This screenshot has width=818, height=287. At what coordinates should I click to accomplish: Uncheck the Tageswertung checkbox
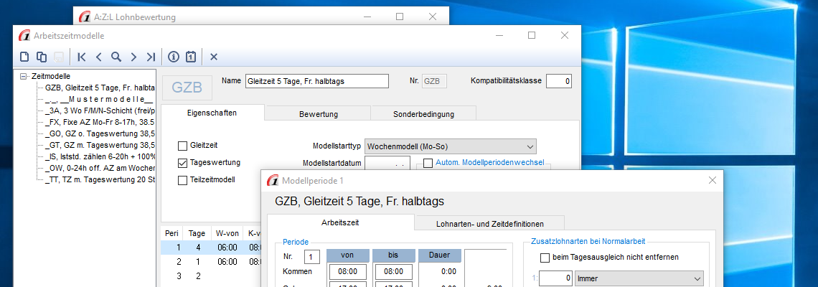point(182,163)
